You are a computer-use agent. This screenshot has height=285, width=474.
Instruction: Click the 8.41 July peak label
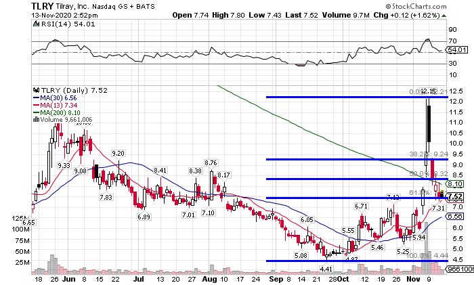tap(160, 171)
